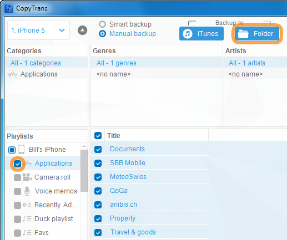Select the Travel & goods title row
This screenshot has width=287, height=240.
click(150, 232)
